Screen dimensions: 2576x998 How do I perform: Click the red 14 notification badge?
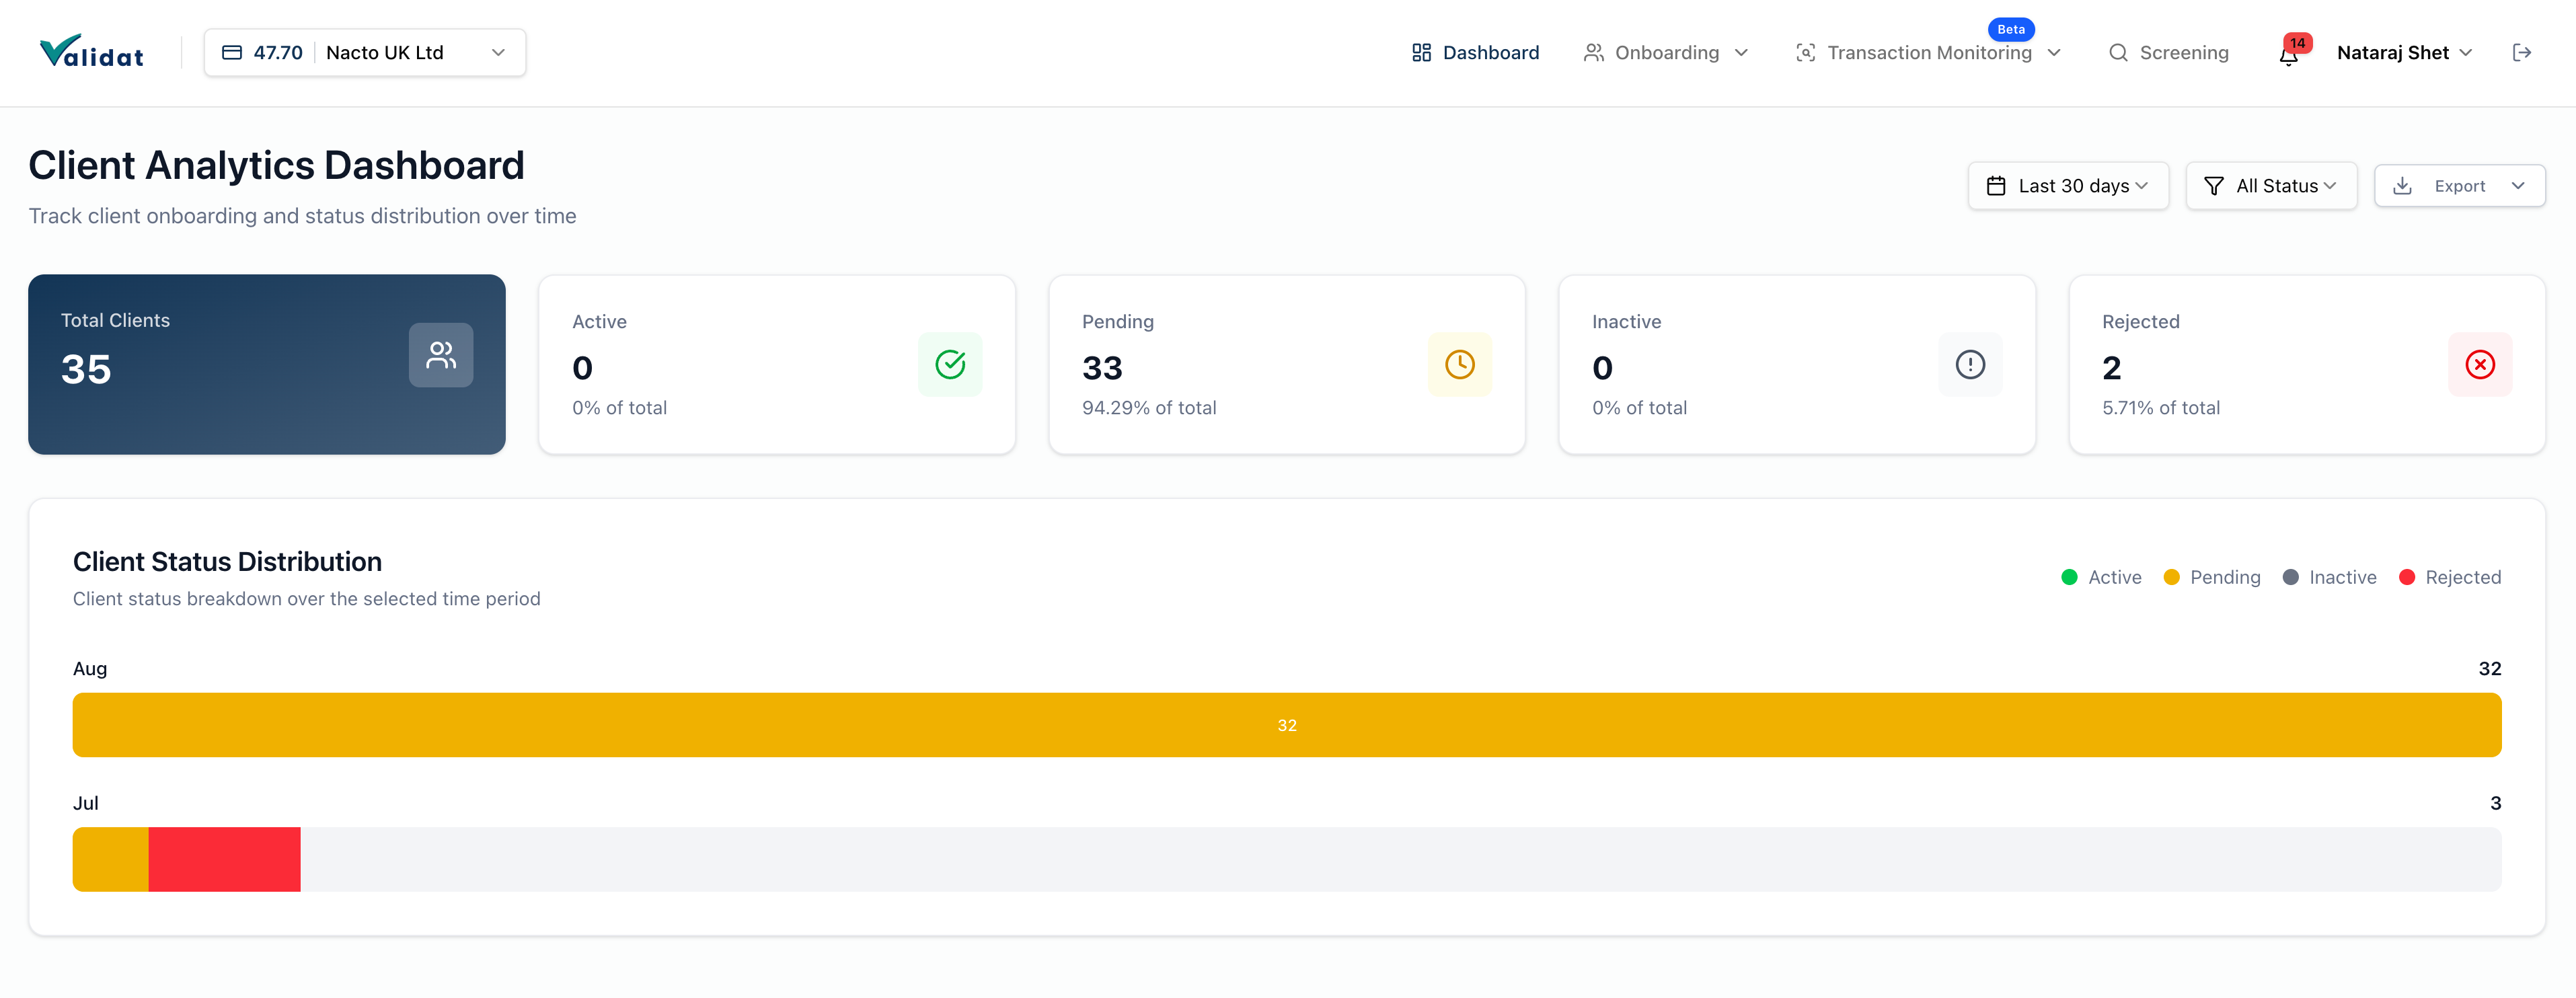pos(2298,43)
